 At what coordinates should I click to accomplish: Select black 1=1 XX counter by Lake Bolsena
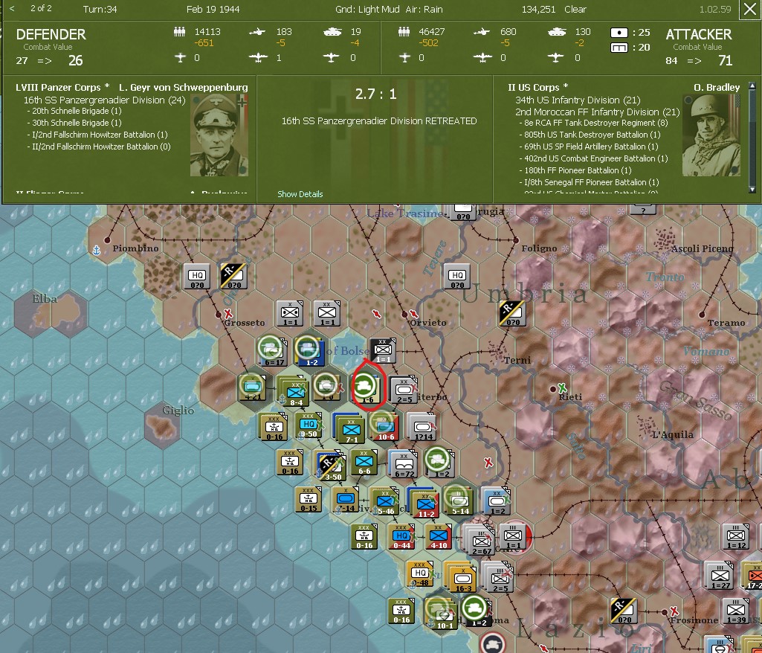383,350
